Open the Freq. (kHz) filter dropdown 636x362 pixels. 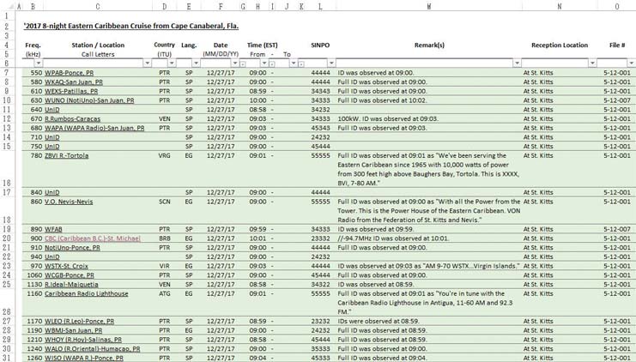(38, 63)
